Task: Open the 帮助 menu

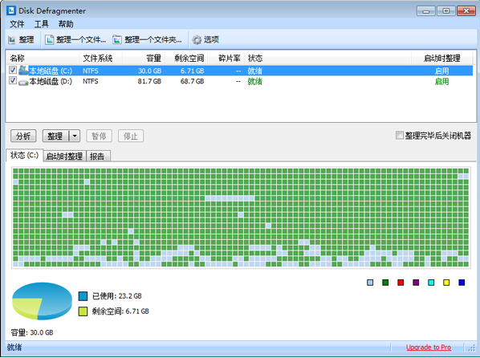Action: [66, 24]
